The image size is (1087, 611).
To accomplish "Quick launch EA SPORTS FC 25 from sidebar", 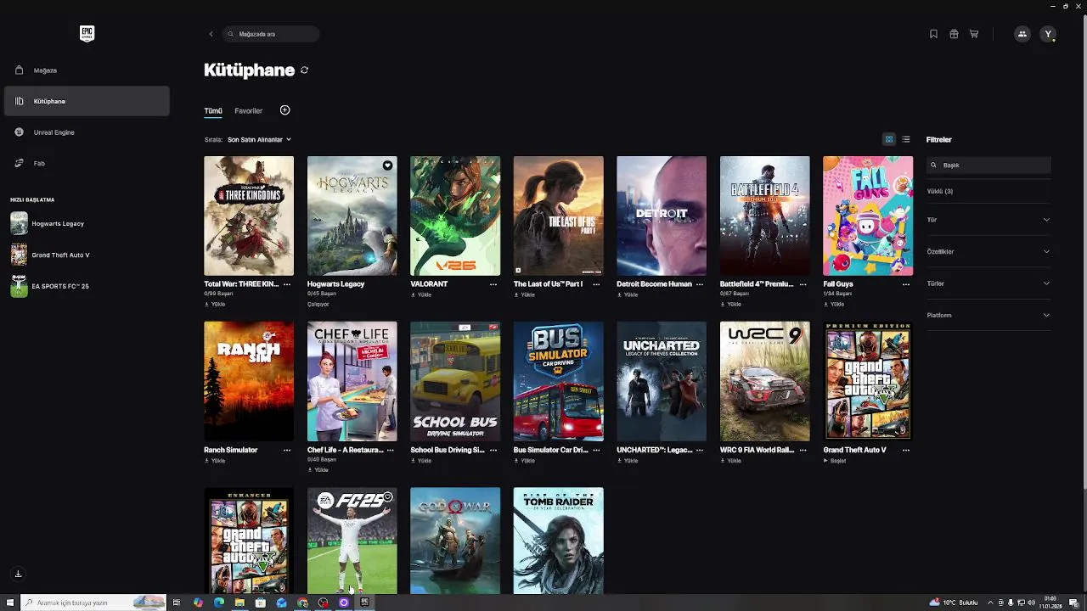I will 87,286.
